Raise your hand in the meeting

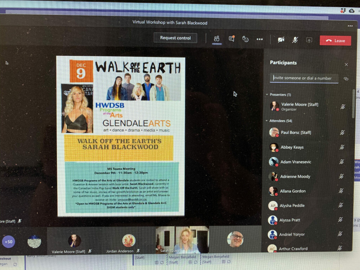click(x=245, y=39)
